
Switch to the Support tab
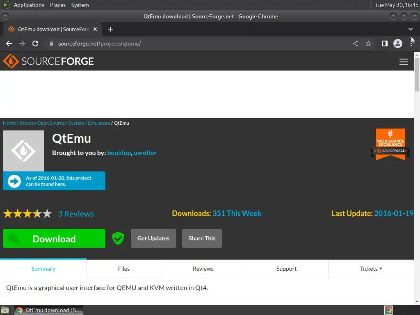click(x=286, y=269)
